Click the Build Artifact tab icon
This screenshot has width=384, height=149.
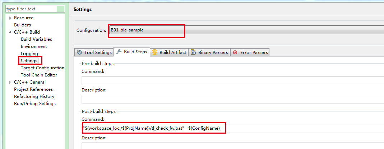[155, 52]
